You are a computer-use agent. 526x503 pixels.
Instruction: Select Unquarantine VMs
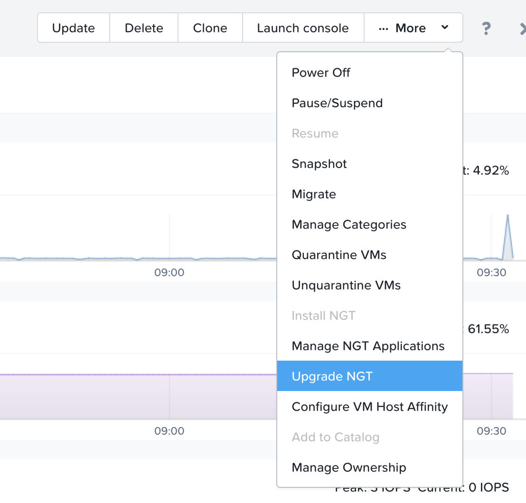click(x=370, y=285)
